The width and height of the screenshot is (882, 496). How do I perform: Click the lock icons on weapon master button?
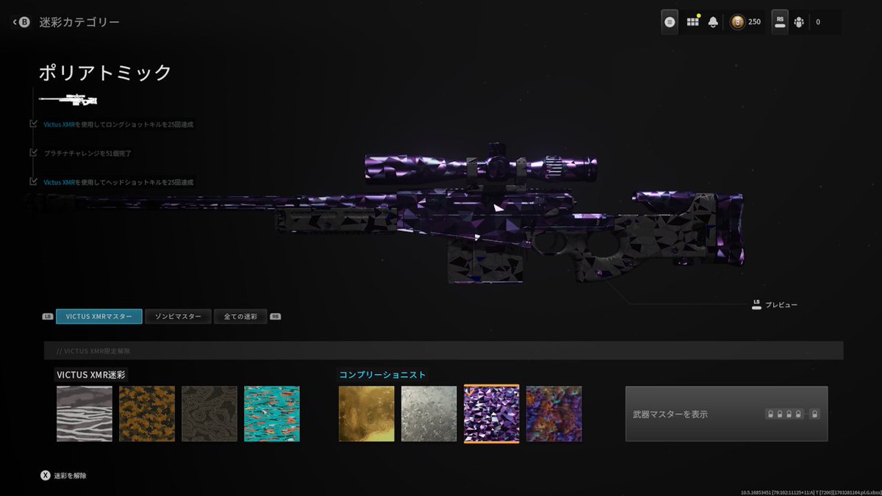(793, 414)
